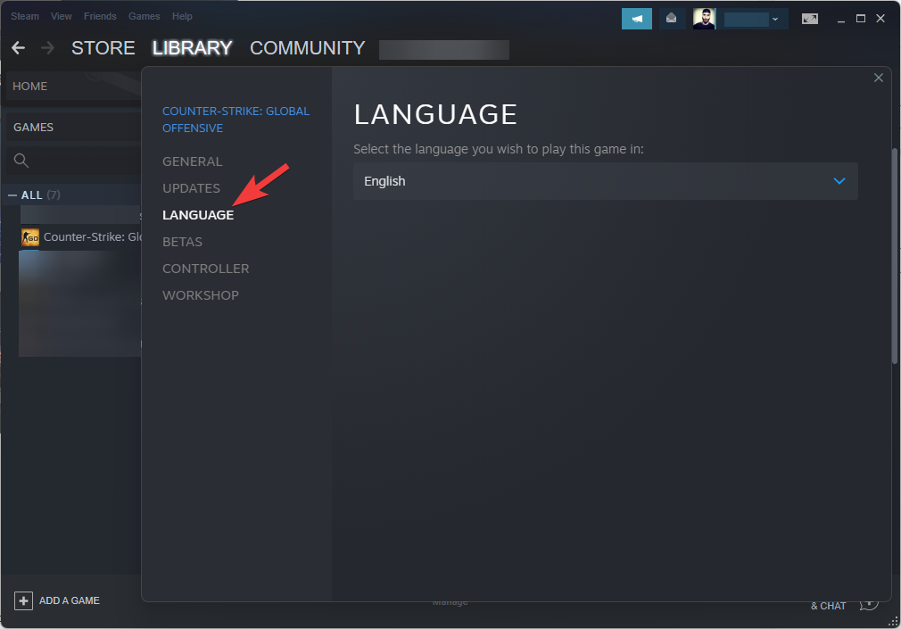Open the Friends & Chat icon
The height and width of the screenshot is (629, 901).
[869, 604]
